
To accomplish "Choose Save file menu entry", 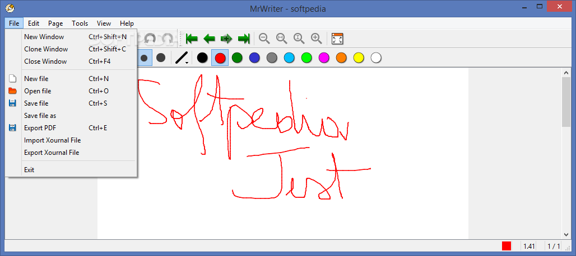I will tap(71, 103).
